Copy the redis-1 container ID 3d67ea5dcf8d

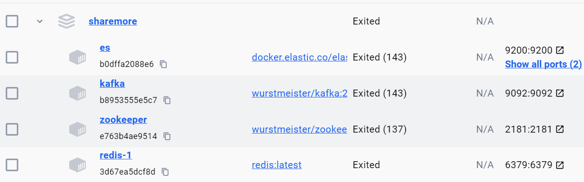point(165,172)
